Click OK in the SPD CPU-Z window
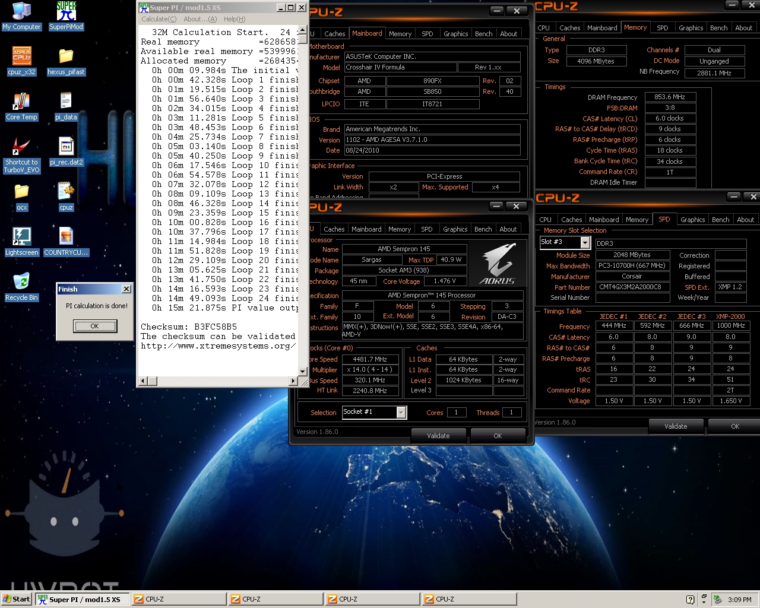This screenshot has height=608, width=760. click(x=735, y=426)
